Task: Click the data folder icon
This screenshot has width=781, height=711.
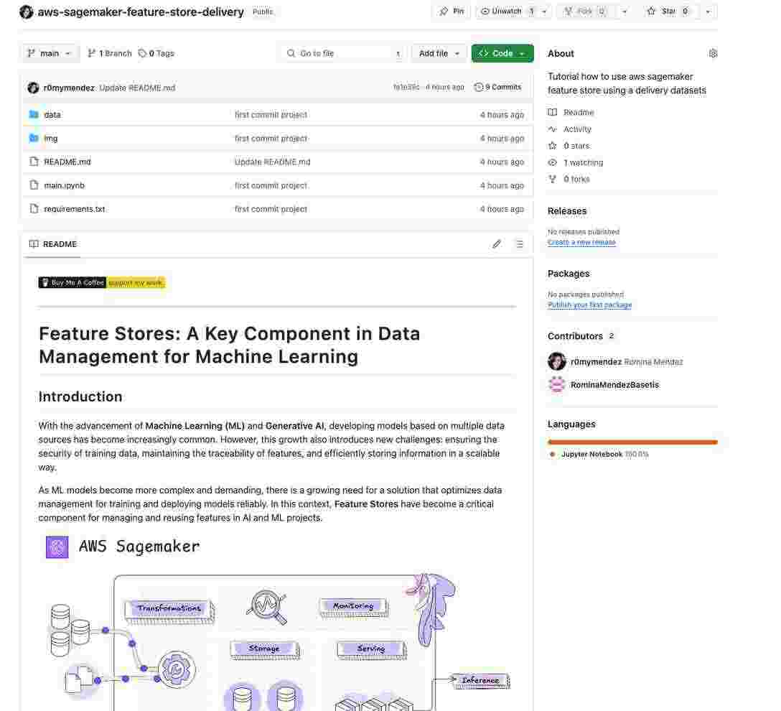Action: [x=34, y=114]
